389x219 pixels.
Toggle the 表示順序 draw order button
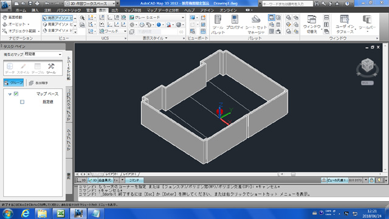(38, 83)
